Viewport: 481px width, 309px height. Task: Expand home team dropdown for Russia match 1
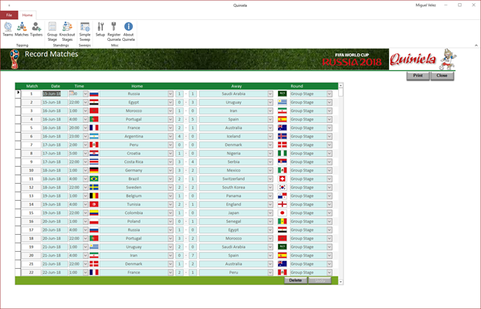pos(171,94)
